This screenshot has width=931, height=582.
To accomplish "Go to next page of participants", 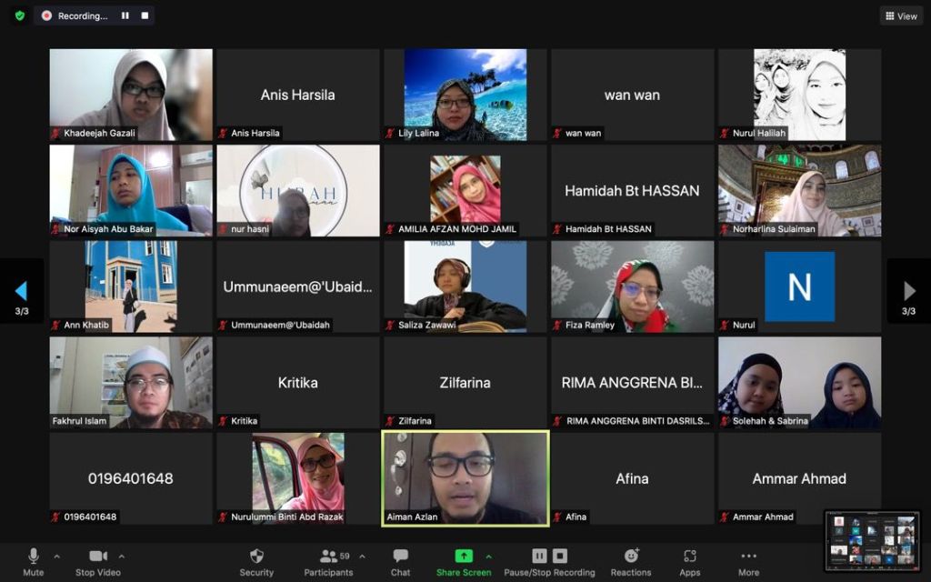I will (908, 291).
